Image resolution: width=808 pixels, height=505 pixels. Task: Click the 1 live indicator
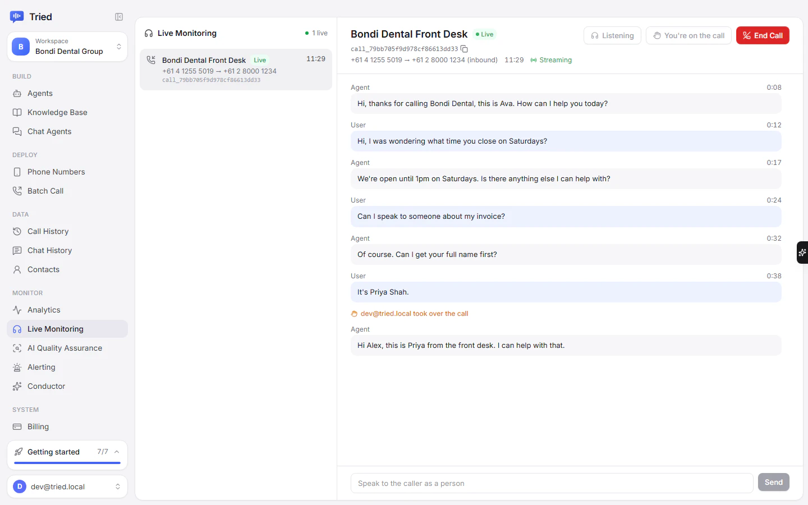316,33
